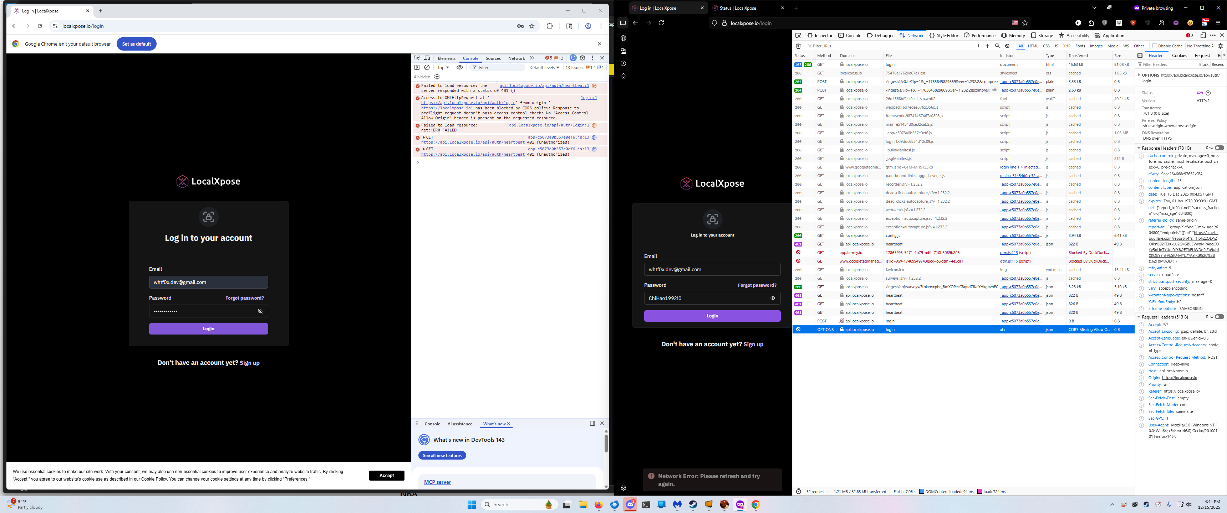Clear the Chrome console
This screenshot has width=1227, height=513.
point(427,68)
